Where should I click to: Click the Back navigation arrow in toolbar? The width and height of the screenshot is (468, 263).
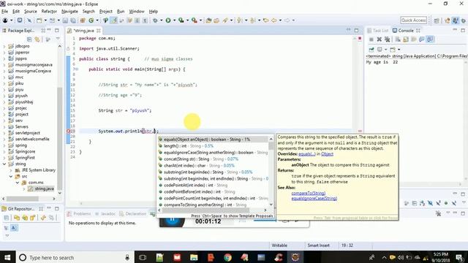coord(273,20)
